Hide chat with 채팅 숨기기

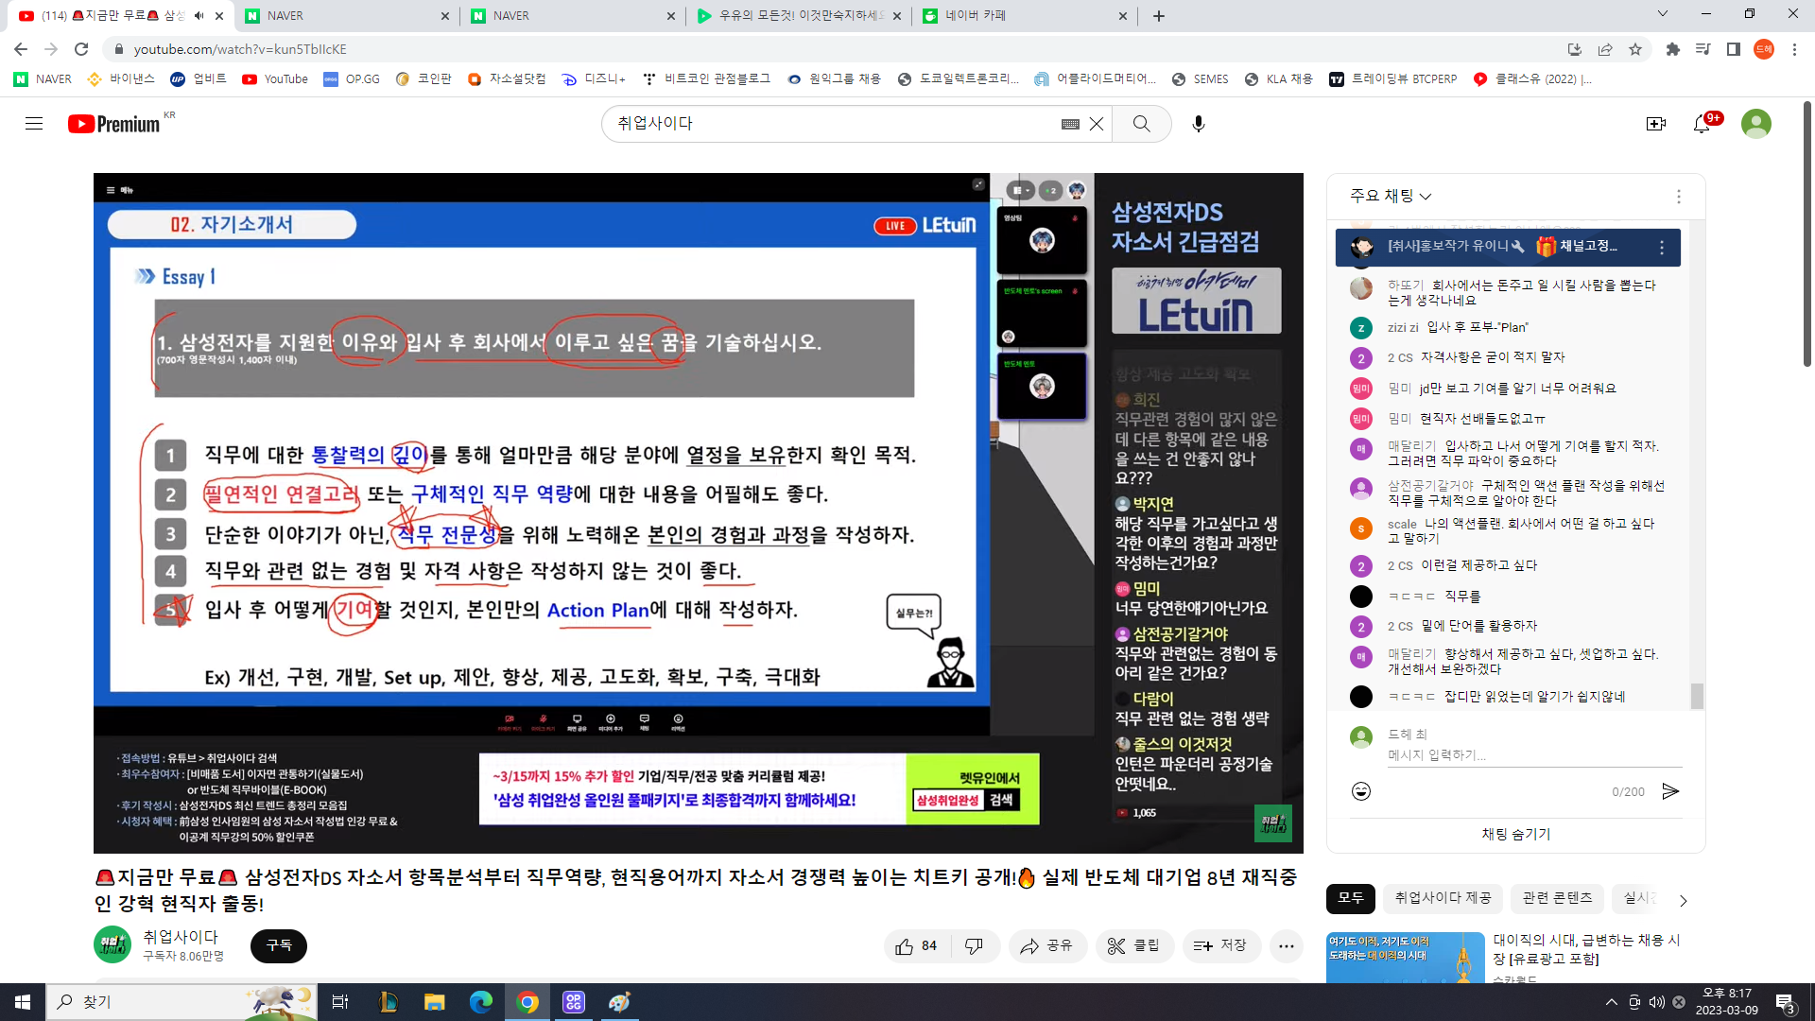pos(1515,834)
